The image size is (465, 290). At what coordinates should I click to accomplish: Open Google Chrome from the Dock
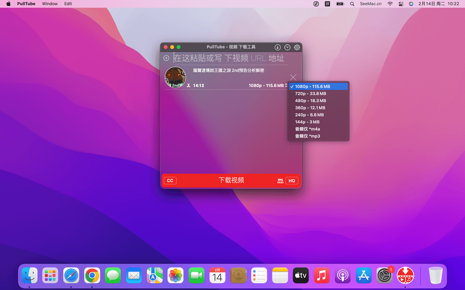pos(92,275)
